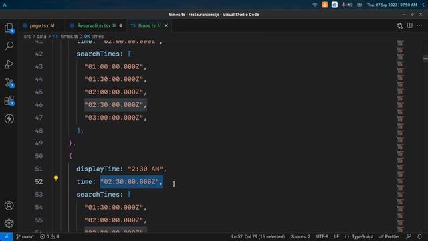Click the times.ts breadcrumb
Image resolution: width=428 pixels, height=241 pixels.
[66, 36]
